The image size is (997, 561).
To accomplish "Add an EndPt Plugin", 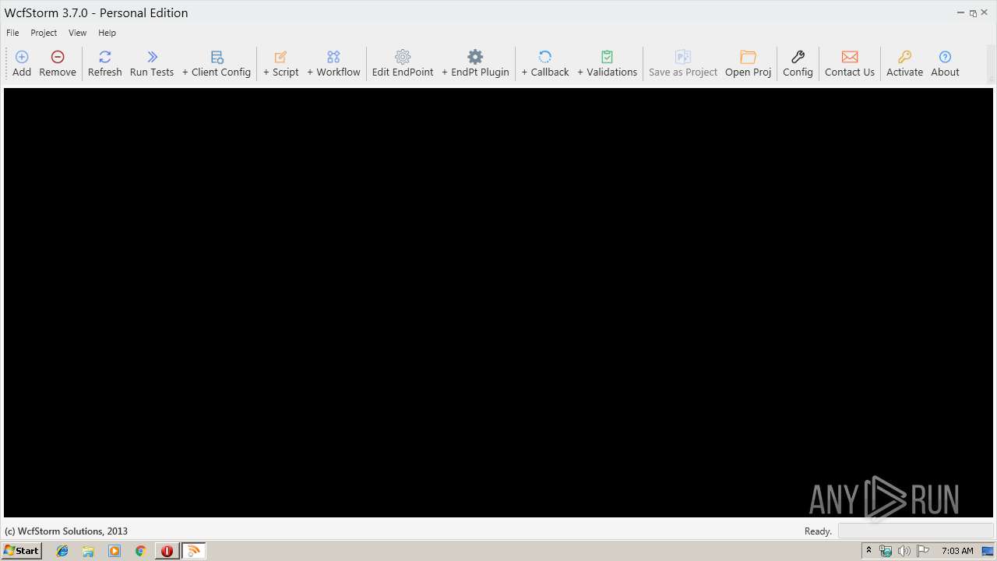I will pyautogui.click(x=475, y=63).
